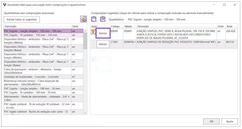Click the right table Descrição header
The image size is (242, 129).
click(177, 26)
